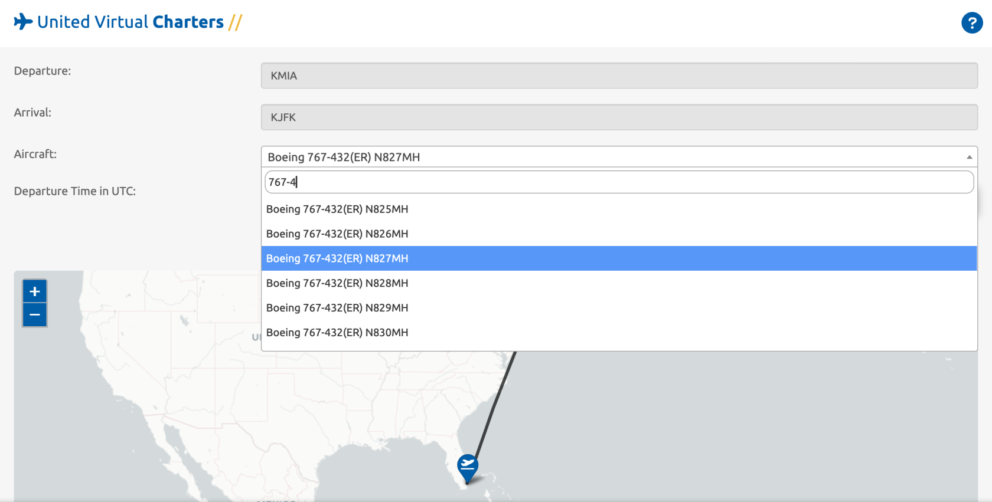Click the Arrival field showing KJFK
This screenshot has width=992, height=502.
click(619, 117)
